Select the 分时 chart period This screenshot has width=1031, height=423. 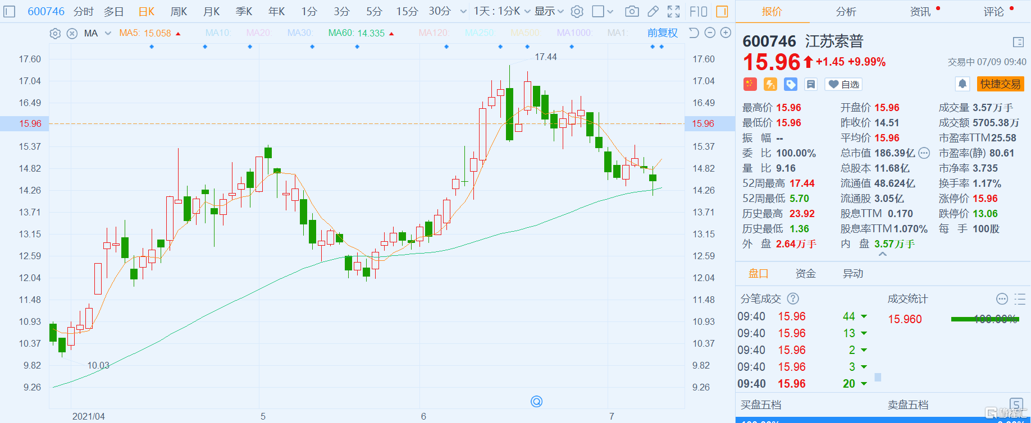pos(84,11)
